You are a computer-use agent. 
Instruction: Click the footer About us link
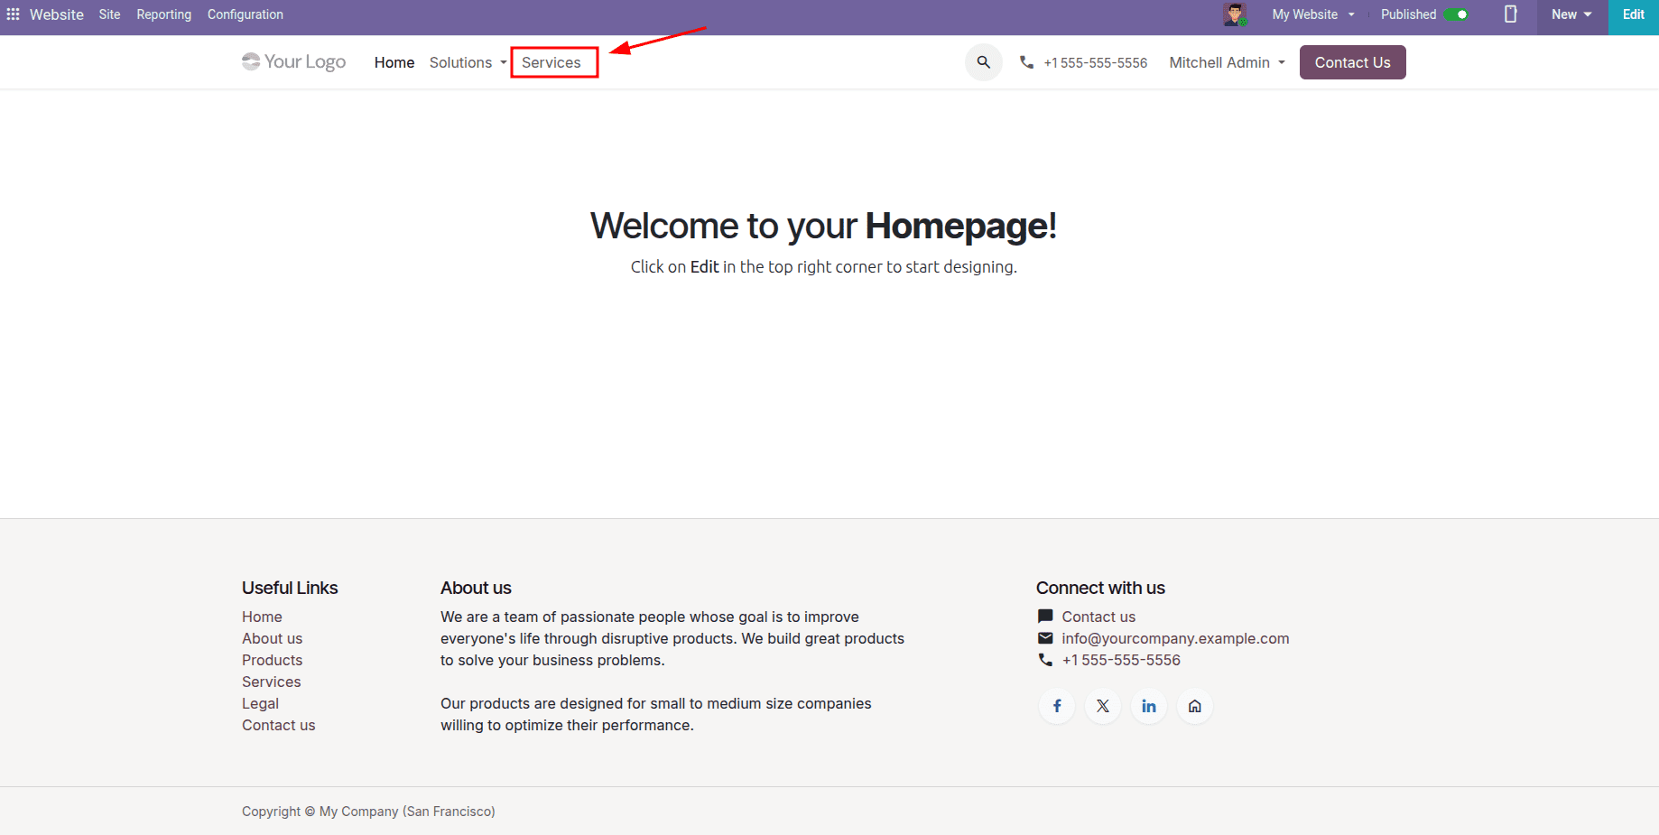point(272,638)
